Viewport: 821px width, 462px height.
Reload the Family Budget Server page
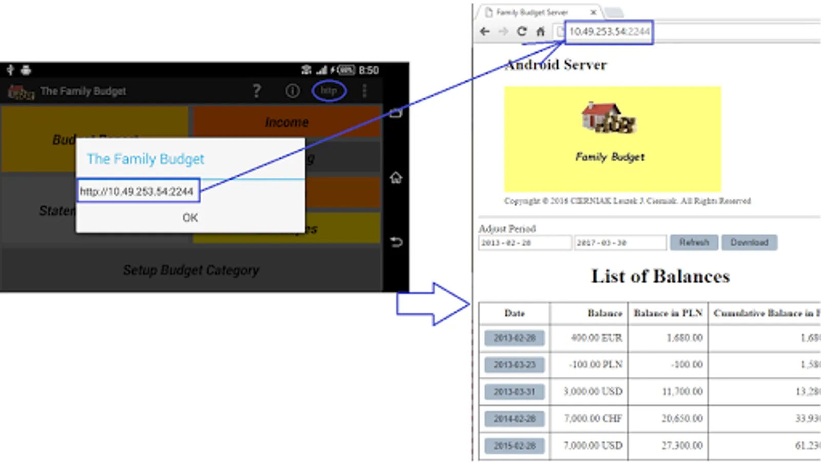click(x=521, y=32)
